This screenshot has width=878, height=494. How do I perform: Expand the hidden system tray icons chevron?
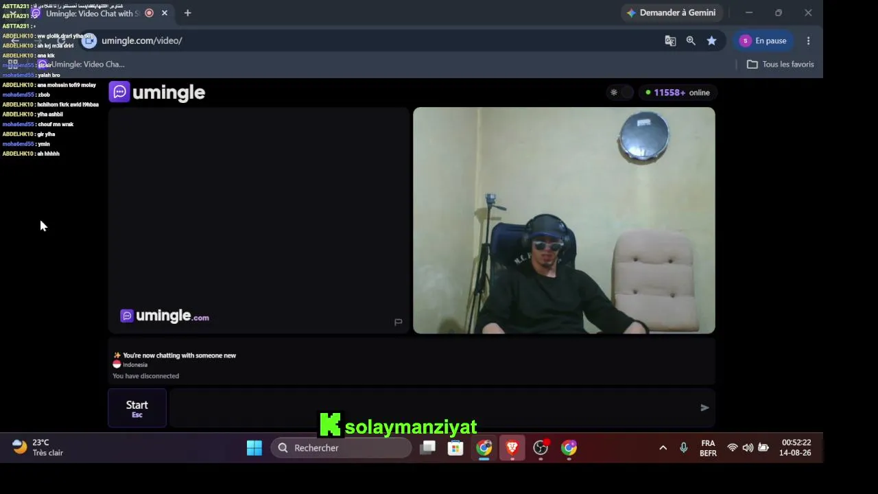(663, 448)
